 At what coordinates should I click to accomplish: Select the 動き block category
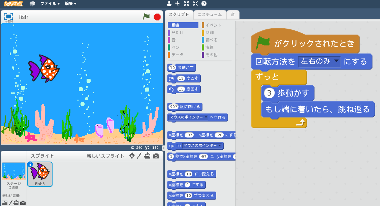[x=183, y=25]
